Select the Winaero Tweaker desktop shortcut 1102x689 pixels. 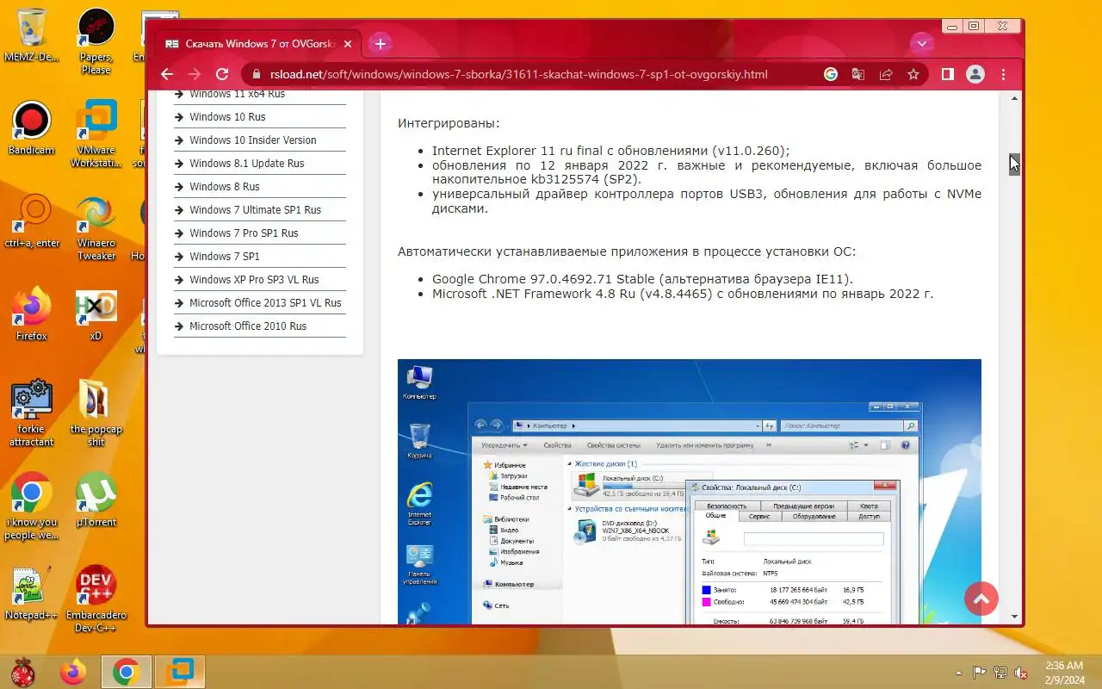tap(96, 228)
